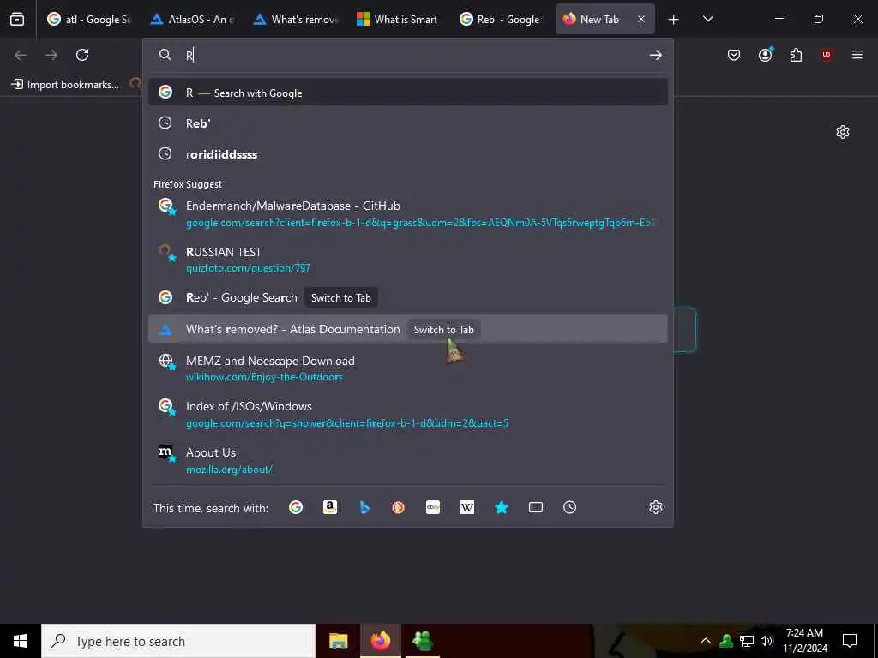Switch to the 'atl - Google Se' tab
The width and height of the screenshot is (878, 658).
tap(89, 19)
